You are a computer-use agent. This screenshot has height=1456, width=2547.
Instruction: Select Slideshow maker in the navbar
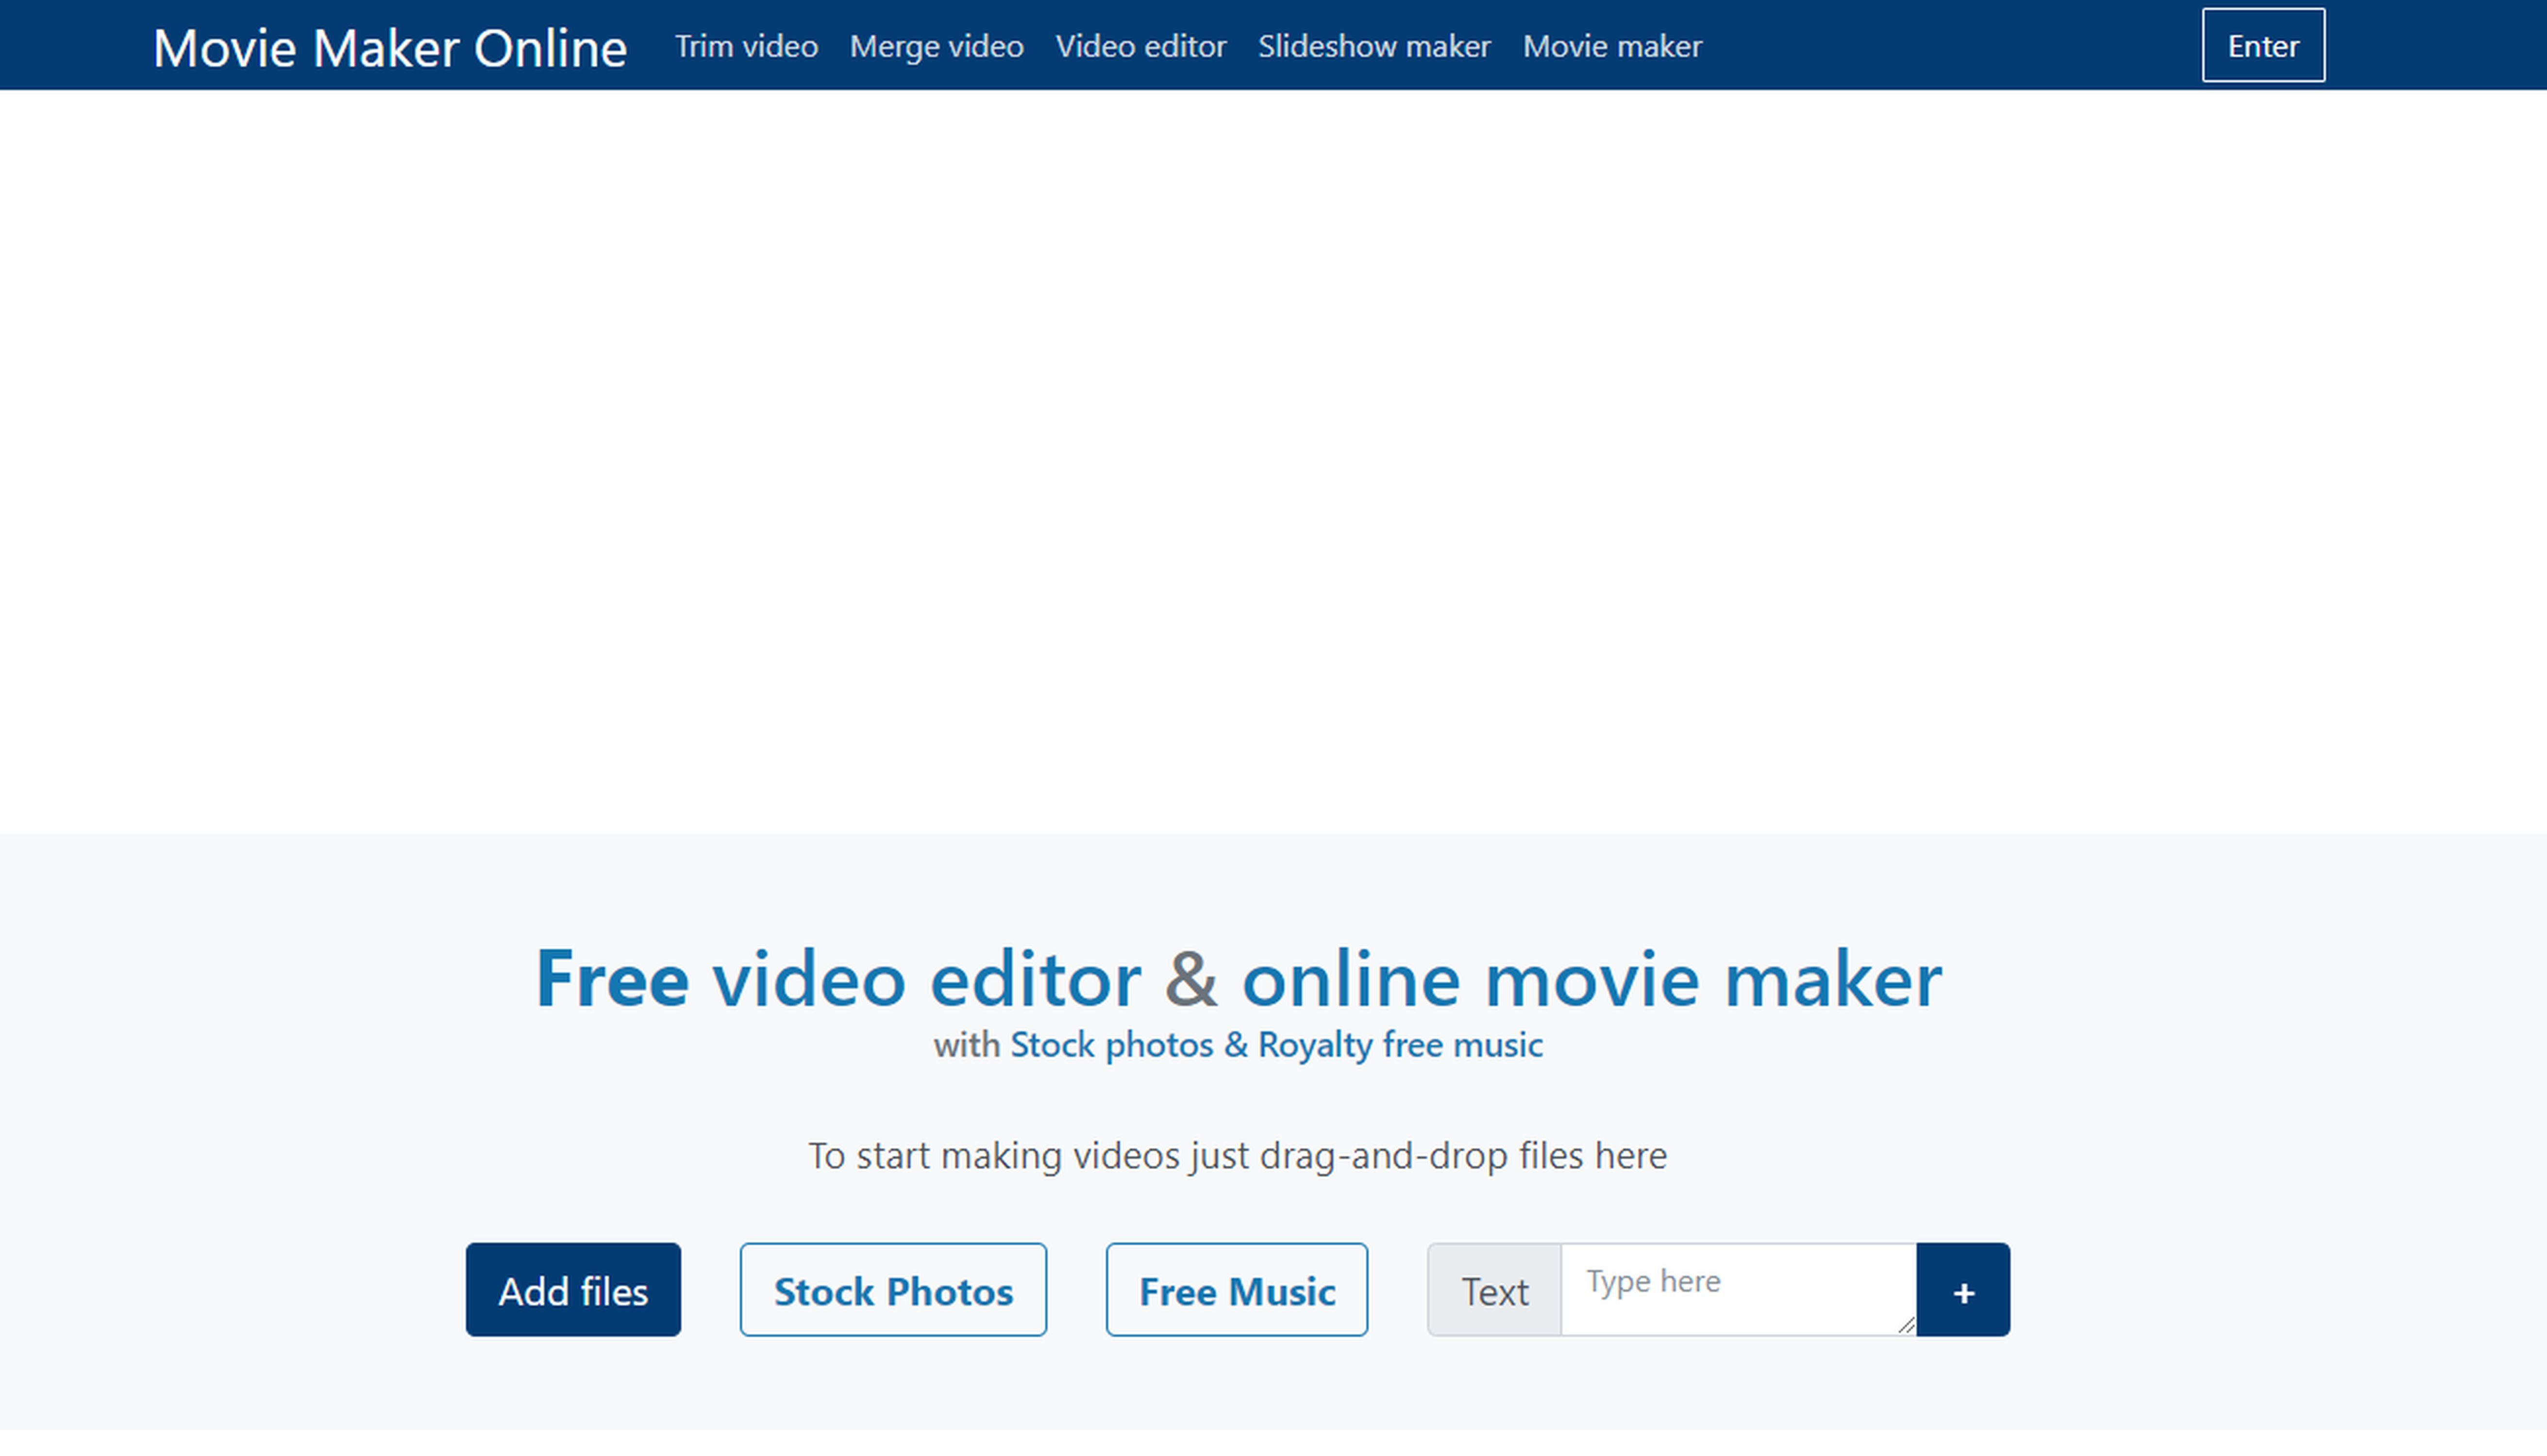[1374, 46]
